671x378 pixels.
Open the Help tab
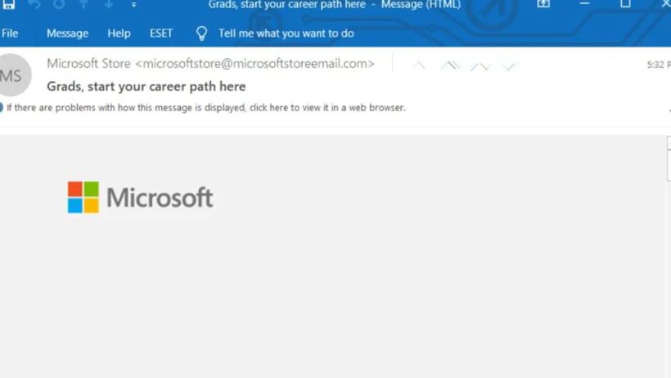(119, 34)
